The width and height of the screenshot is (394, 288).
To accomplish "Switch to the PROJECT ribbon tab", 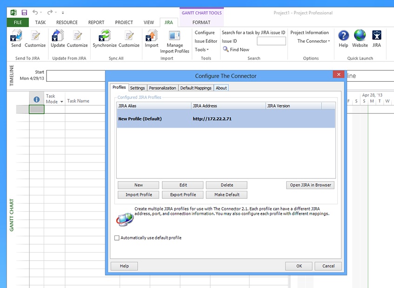I will 124,22.
